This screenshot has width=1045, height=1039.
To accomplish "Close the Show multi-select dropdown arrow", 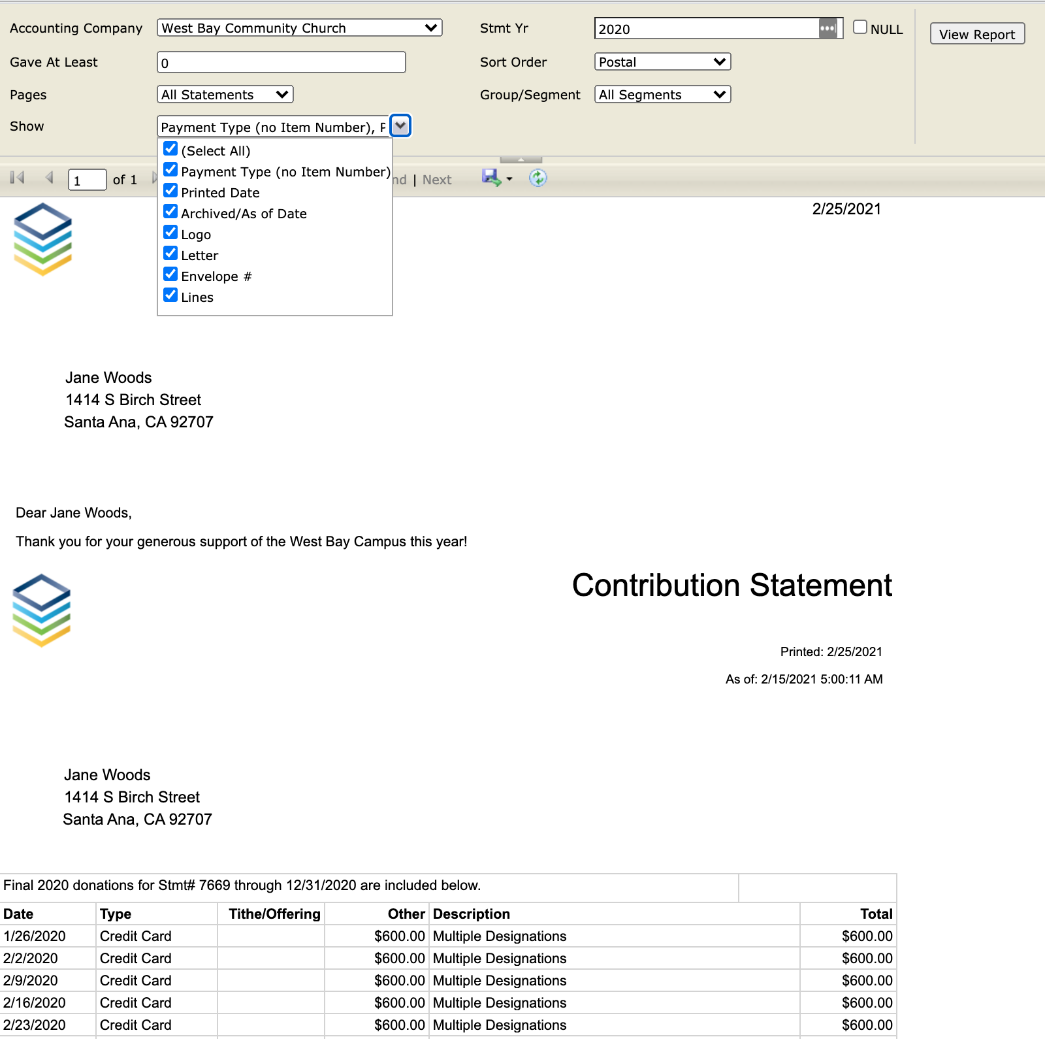I will [400, 125].
